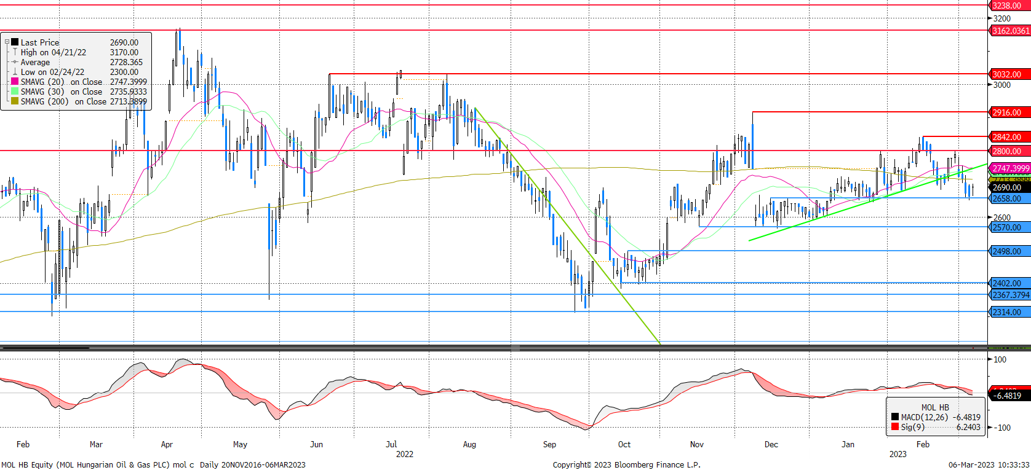This screenshot has width=1031, height=470.
Task: Click the Jan month axis label
Action: [848, 444]
